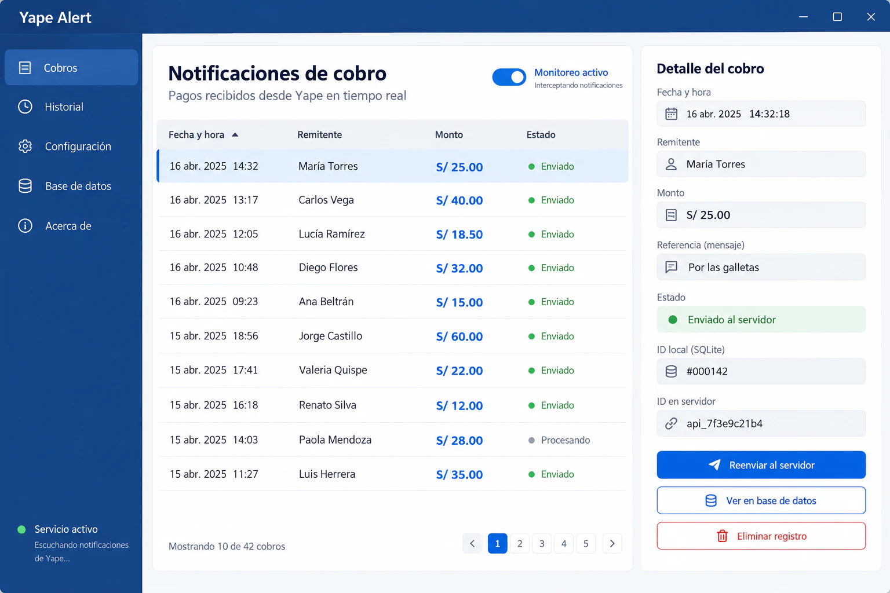Click the receipt icon in the Monto field
Viewport: 890px width, 593px height.
(x=671, y=215)
